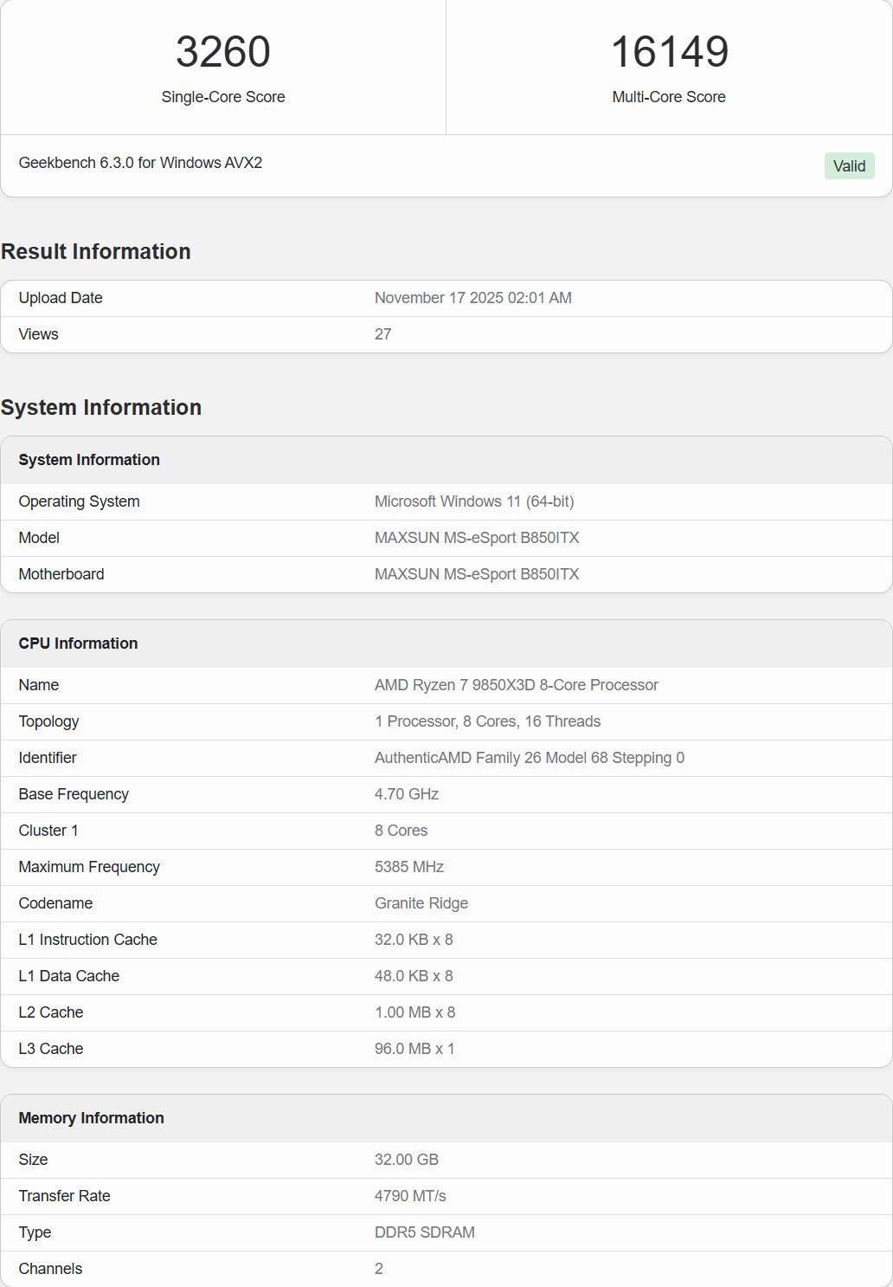The height and width of the screenshot is (1287, 893).
Task: Click the Motherboard value MAXSUN MS-eSport B850ITX
Action: coord(477,574)
